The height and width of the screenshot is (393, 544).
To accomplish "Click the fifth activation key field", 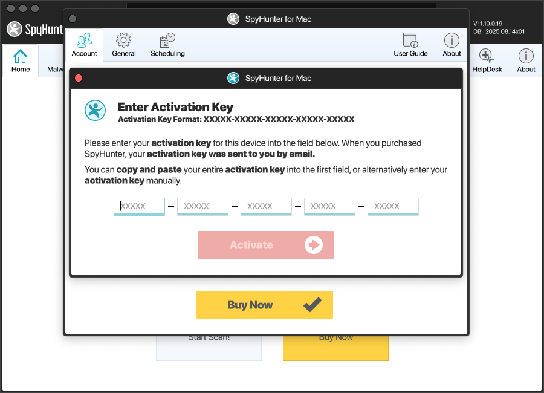I will coord(393,206).
